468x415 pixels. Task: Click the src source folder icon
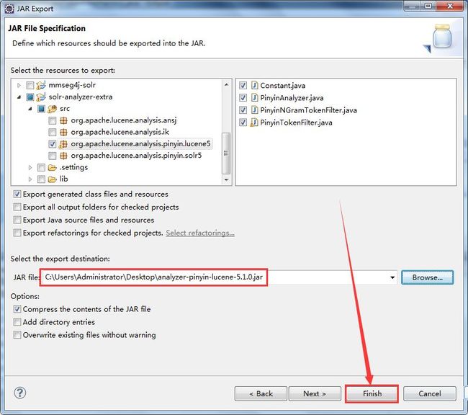pyautogui.click(x=53, y=109)
